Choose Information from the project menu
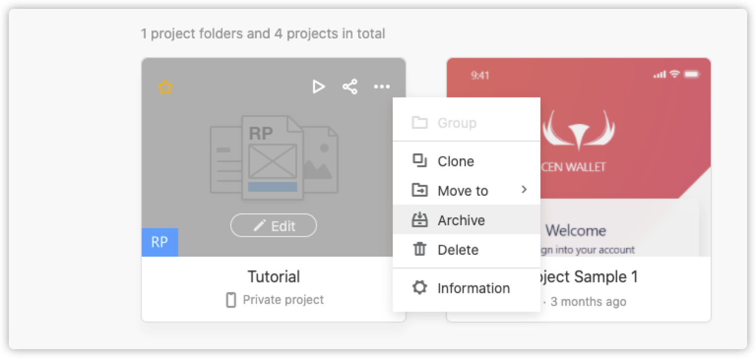Image resolution: width=756 pixels, height=358 pixels. coord(473,288)
